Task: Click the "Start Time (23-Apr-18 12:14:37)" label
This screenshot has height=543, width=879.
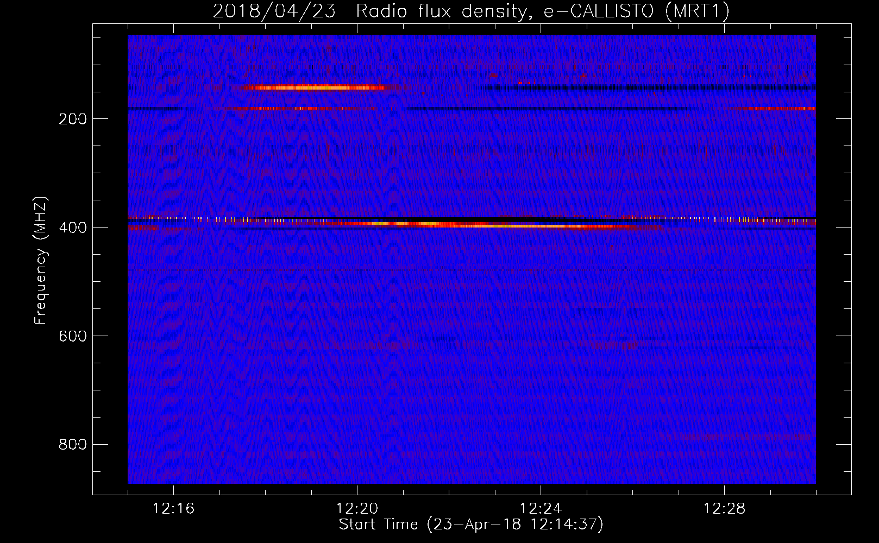Action: coord(471,525)
